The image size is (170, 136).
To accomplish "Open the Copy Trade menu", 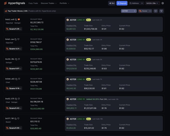I will tap(33, 3).
